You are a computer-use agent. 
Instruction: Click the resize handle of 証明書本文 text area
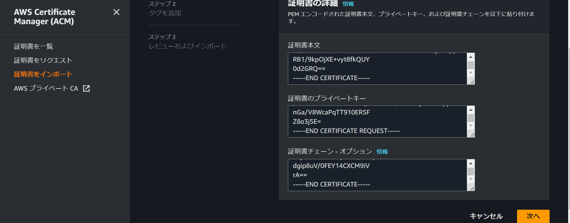click(x=472, y=82)
